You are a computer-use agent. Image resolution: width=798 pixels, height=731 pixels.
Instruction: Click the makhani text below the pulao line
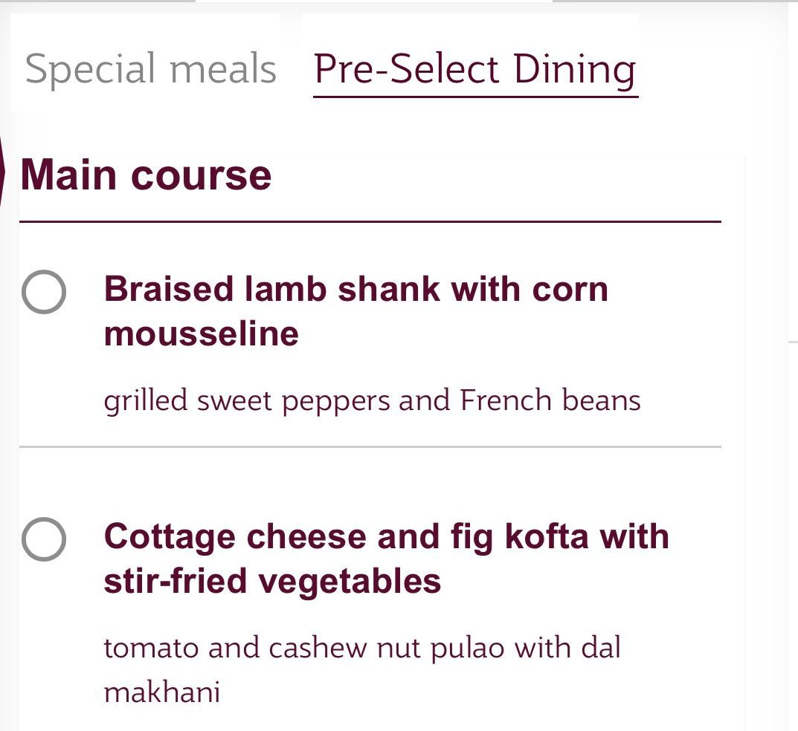pyautogui.click(x=162, y=692)
